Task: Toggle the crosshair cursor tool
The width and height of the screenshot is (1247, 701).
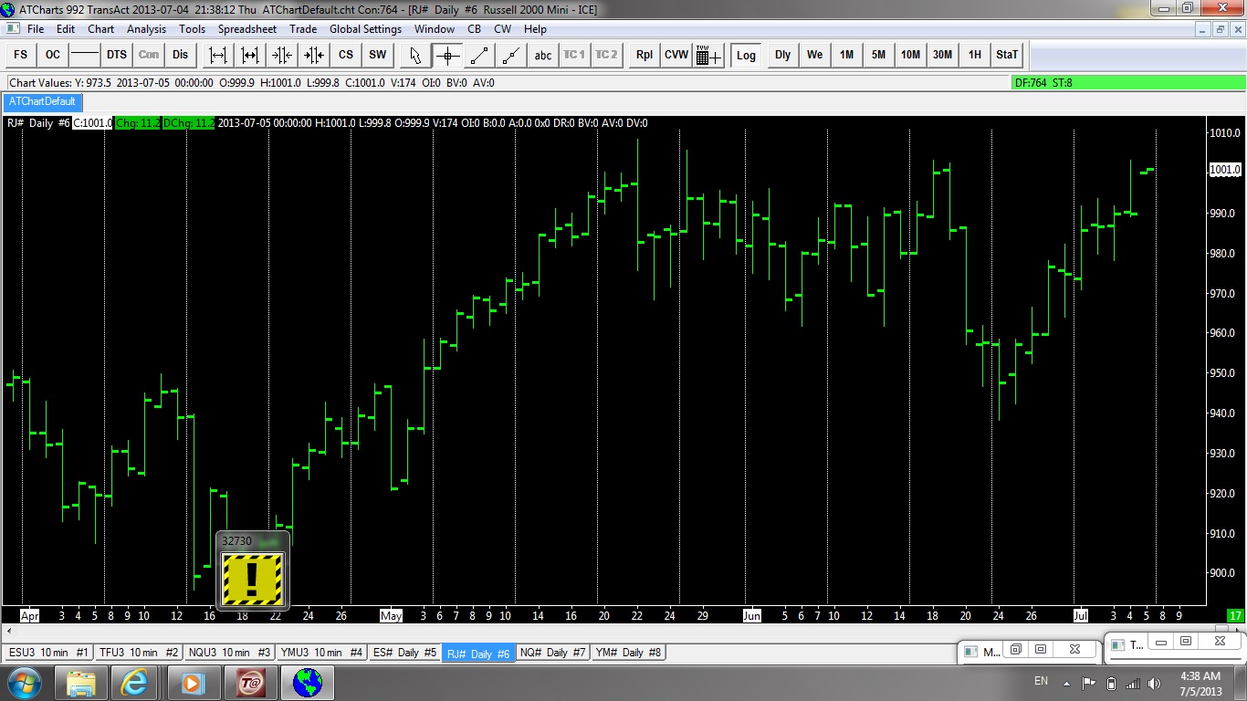Action: coord(447,55)
